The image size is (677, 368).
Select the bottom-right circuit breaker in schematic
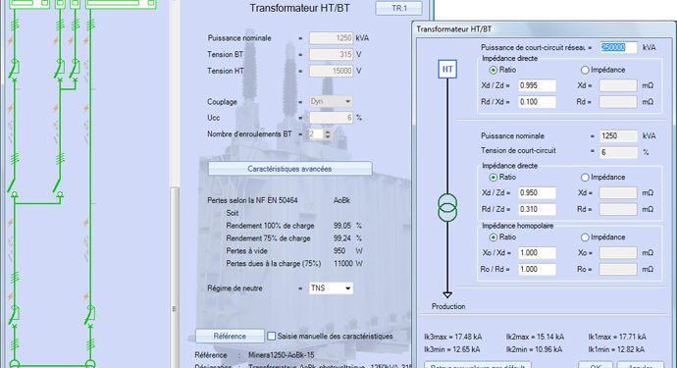90,315
